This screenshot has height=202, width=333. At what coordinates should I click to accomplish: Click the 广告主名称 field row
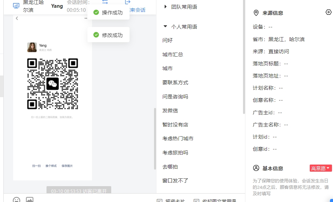coord(270,125)
